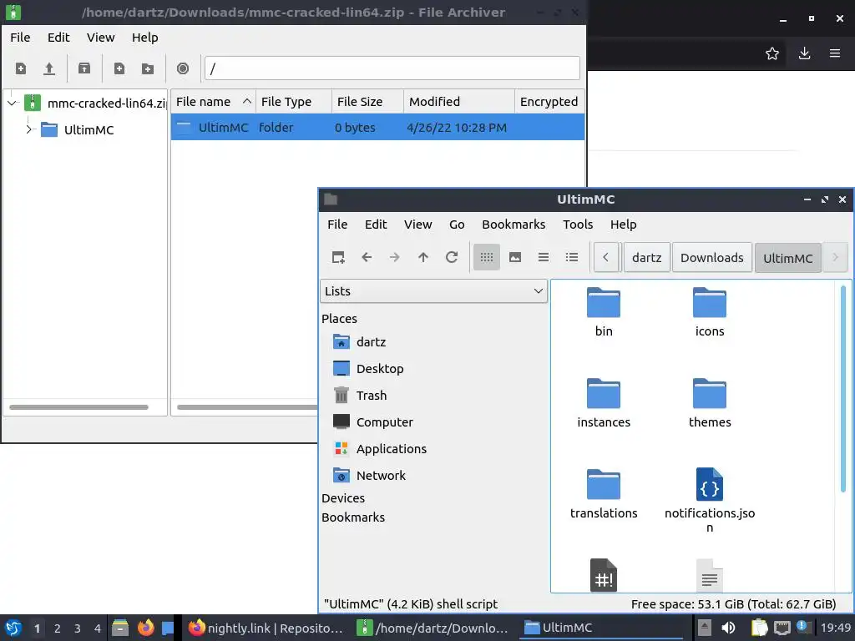Open the Help menu in File Archiver
The width and height of the screenshot is (855, 641).
[x=145, y=38]
